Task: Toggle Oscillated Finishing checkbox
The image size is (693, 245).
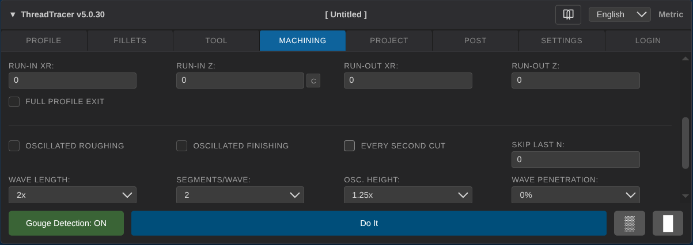Action: point(182,146)
